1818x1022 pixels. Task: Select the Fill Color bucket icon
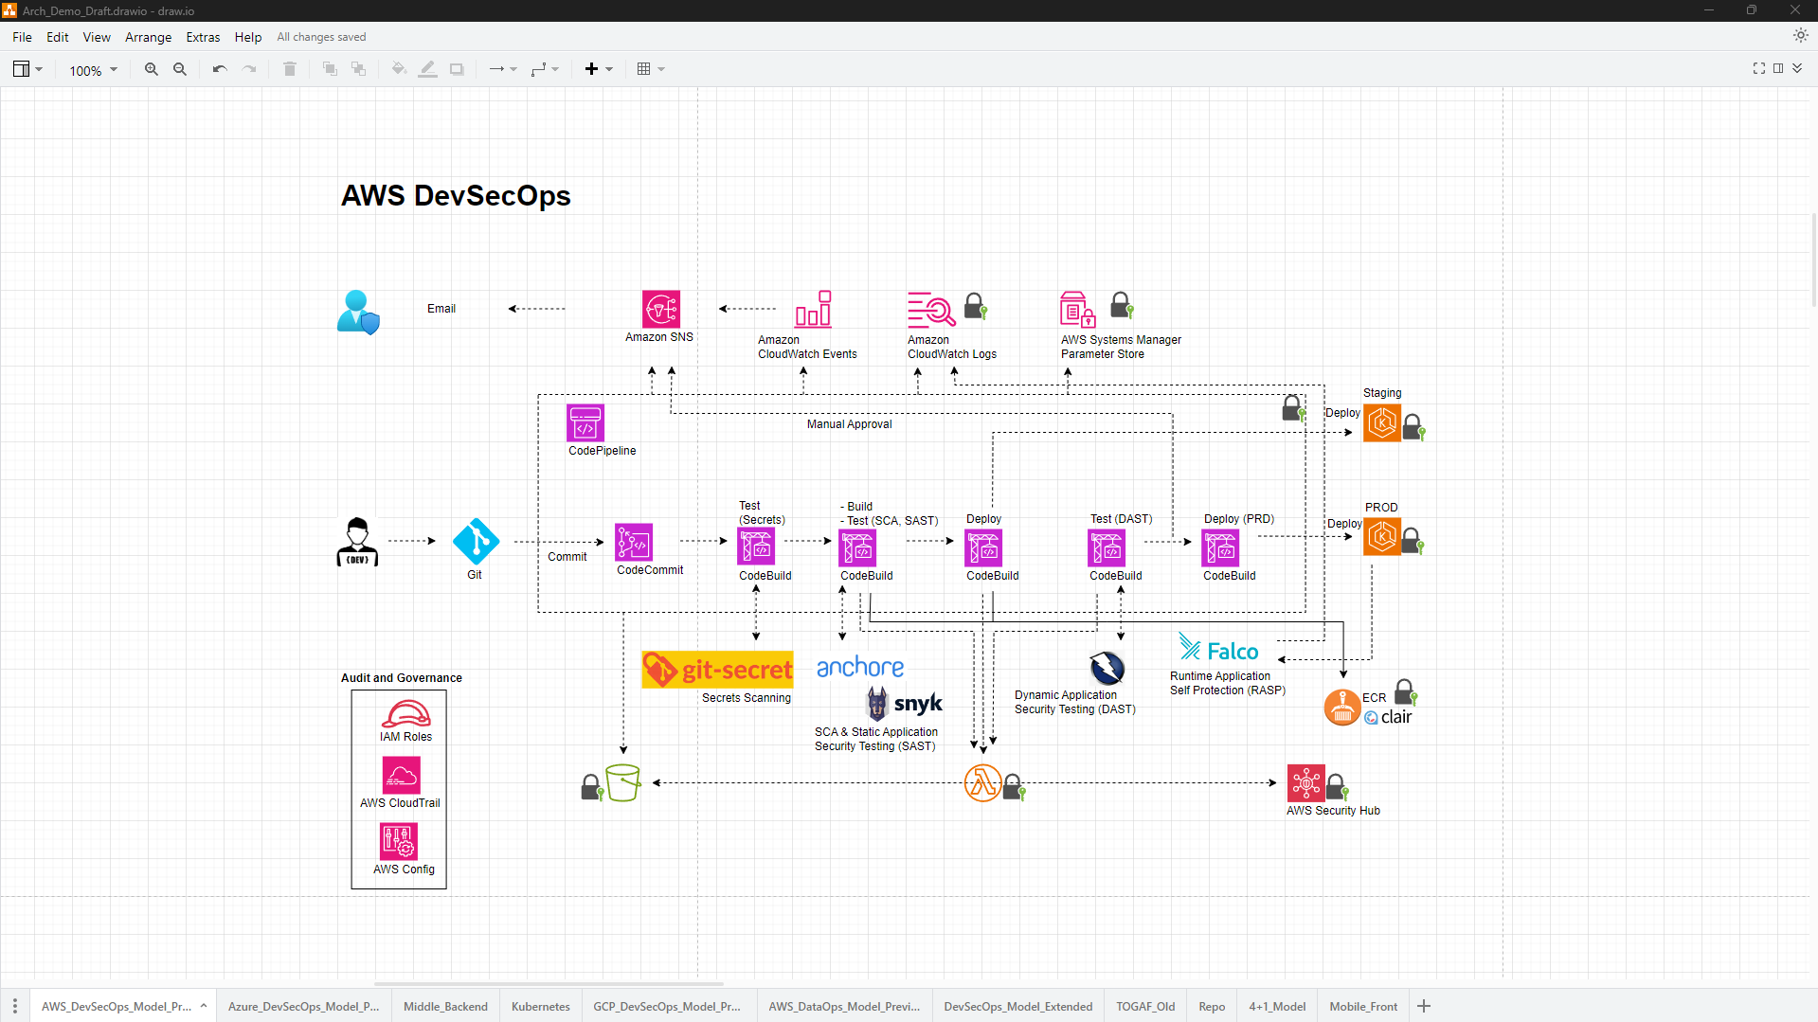(x=399, y=69)
